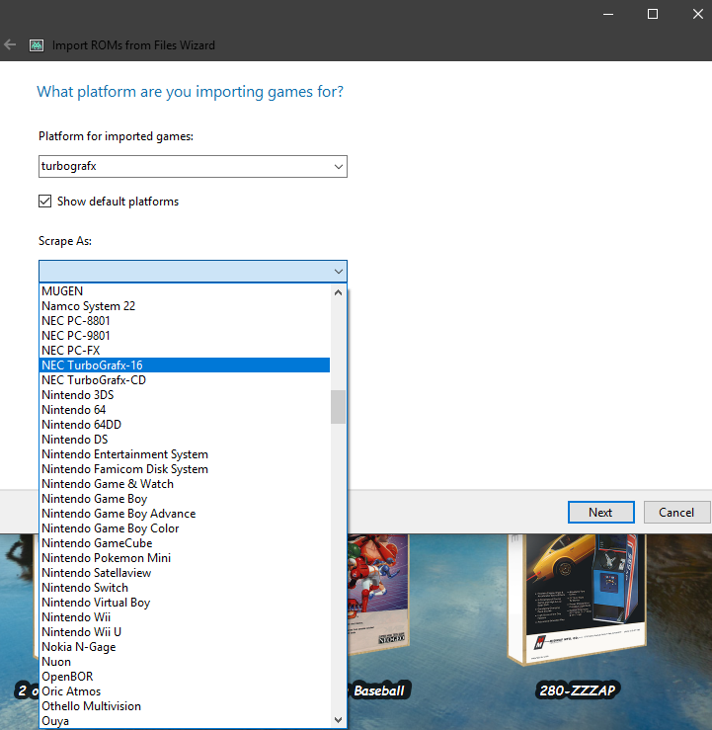712x730 pixels.
Task: Select Nintendo Famicom Disk System
Action: point(186,469)
